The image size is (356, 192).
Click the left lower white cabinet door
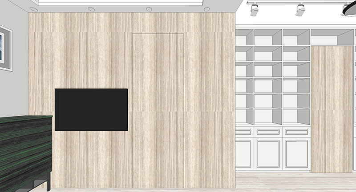244,153
